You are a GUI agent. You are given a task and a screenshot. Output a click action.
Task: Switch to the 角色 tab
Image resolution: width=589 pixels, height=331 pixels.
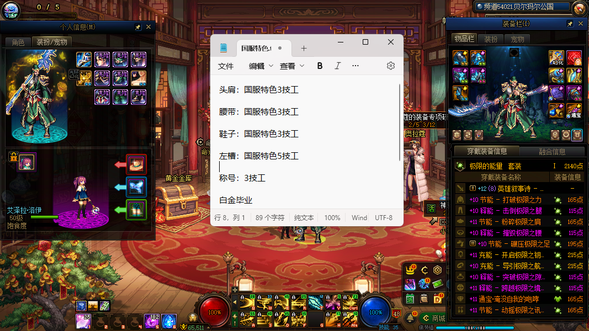(x=18, y=42)
